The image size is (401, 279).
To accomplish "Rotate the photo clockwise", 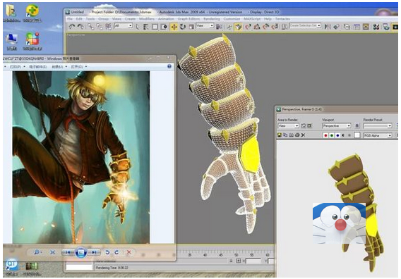I will pyautogui.click(x=116, y=252).
